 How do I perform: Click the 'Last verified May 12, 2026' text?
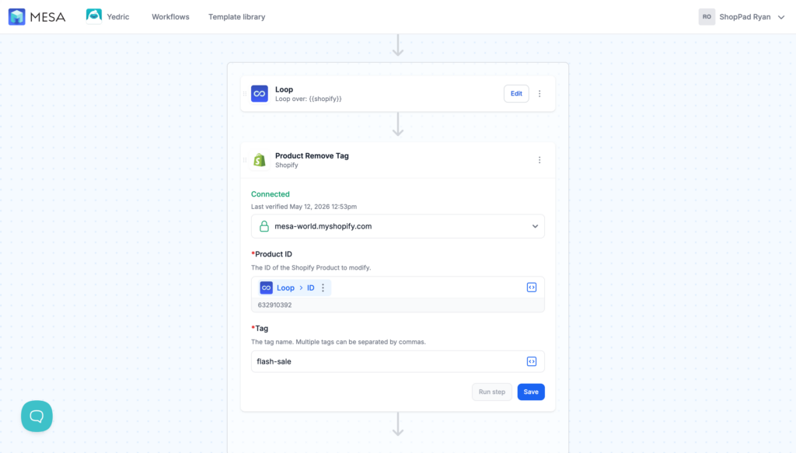(304, 207)
